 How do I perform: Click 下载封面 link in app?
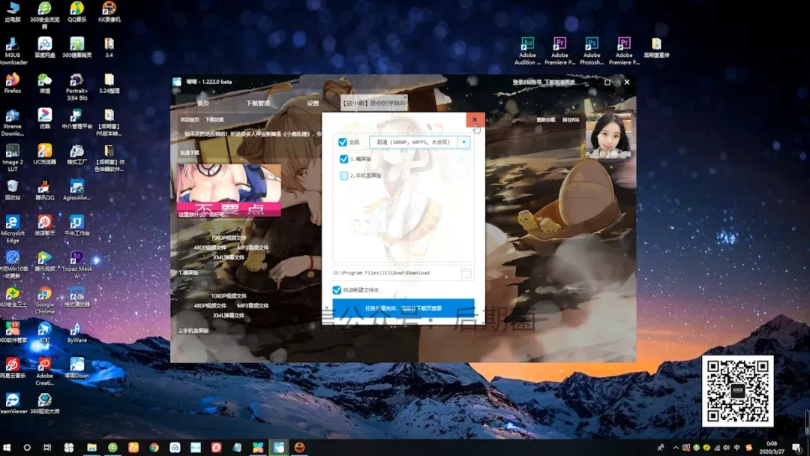214,120
